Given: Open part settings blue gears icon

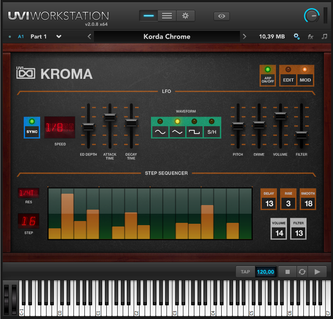Looking at the screenshot, I should click(297, 36).
